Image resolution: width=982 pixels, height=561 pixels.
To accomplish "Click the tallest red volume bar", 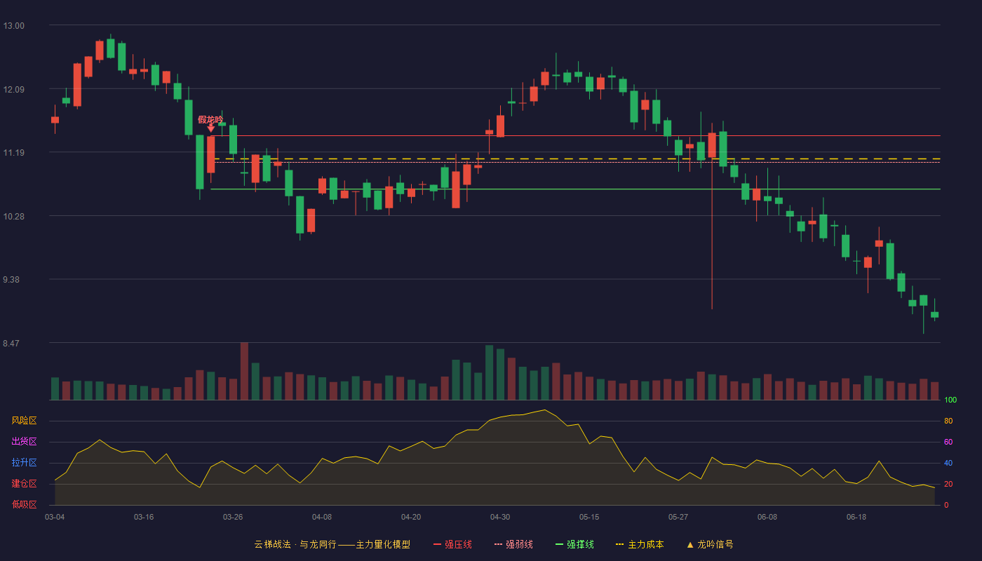I will (x=244, y=371).
